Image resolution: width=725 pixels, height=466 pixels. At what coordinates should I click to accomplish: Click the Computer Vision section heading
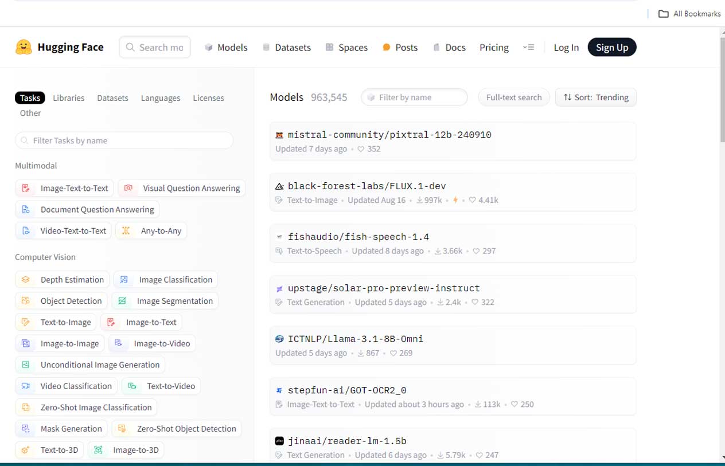click(x=45, y=257)
